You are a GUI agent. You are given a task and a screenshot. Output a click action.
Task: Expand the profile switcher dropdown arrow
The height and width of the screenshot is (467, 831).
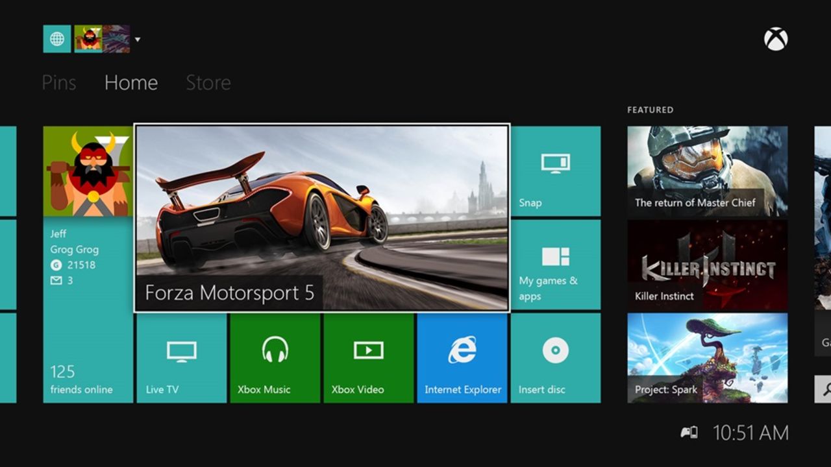(137, 39)
